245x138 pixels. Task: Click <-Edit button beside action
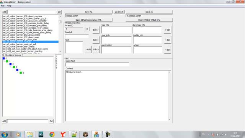168,50
